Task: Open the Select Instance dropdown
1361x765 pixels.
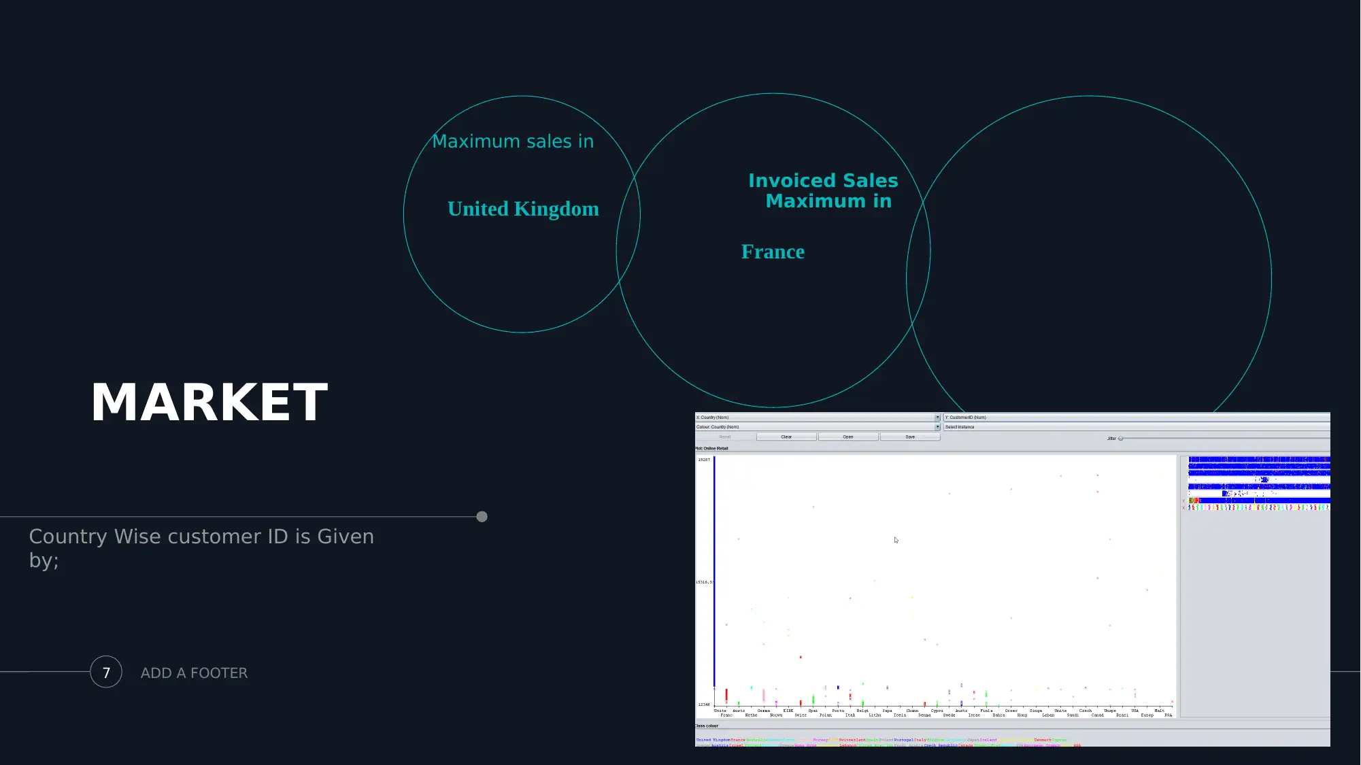Action: pos(1137,427)
